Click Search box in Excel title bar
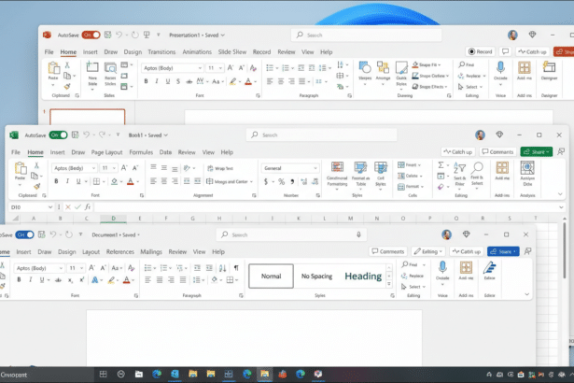This screenshot has width=574, height=383. [321, 135]
